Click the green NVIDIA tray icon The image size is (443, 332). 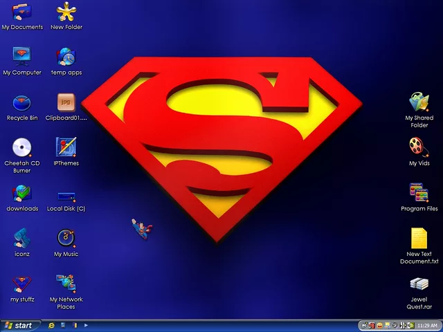click(411, 326)
